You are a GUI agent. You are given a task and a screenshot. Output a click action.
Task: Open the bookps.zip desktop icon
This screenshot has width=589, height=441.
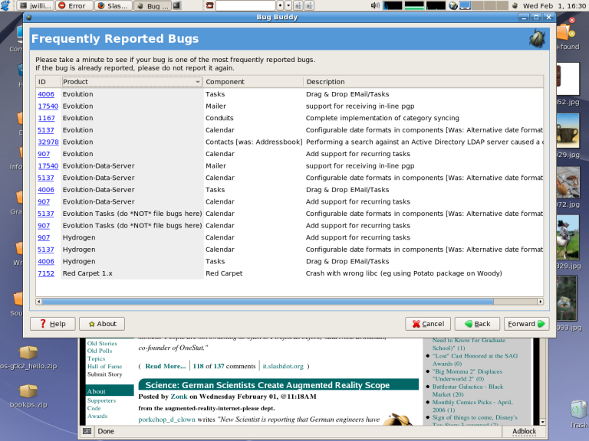pos(28,397)
